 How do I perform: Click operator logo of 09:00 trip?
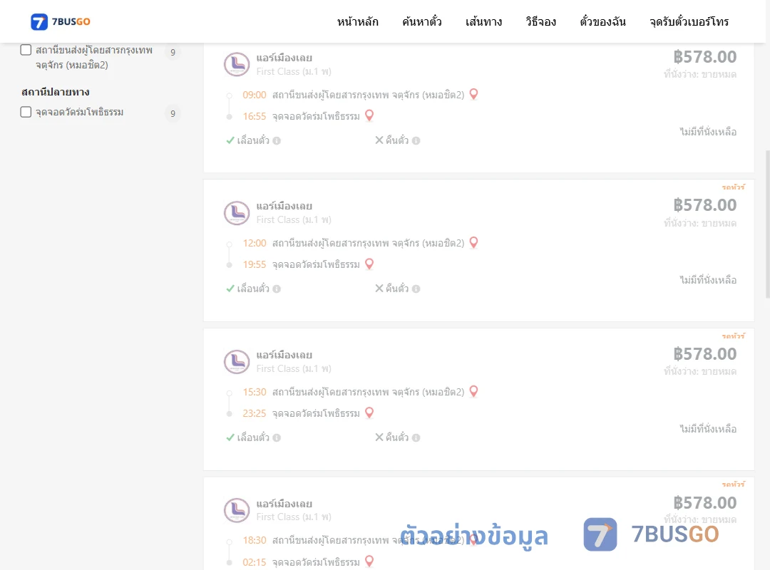click(237, 64)
